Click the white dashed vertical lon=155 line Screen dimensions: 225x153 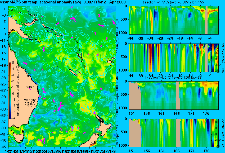(43, 77)
